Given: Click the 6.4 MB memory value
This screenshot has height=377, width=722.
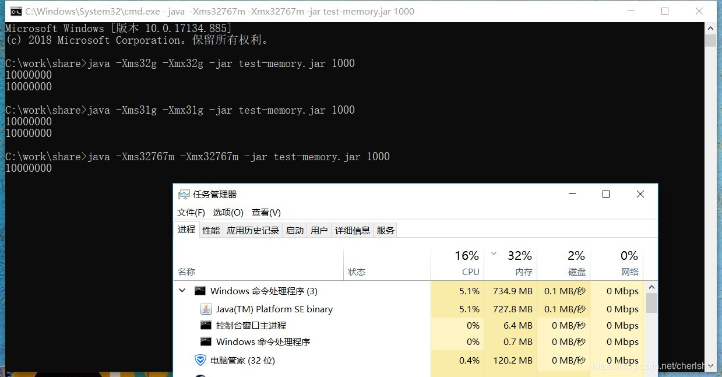Looking at the screenshot, I should 518,325.
